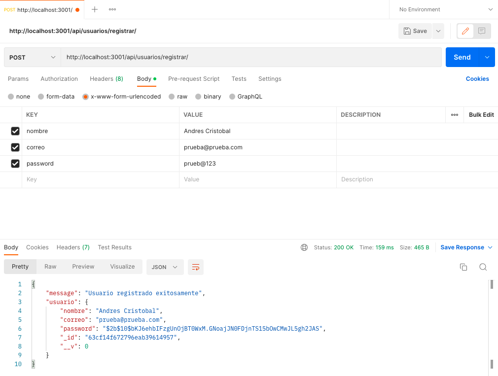Viewport: 498px width, 376px height.
Task: Collapse JSON at response line 1 brace
Action: pos(34,284)
